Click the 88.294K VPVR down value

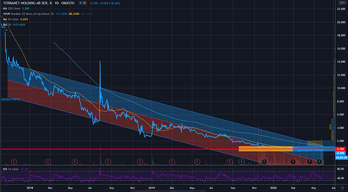pos(74,14)
